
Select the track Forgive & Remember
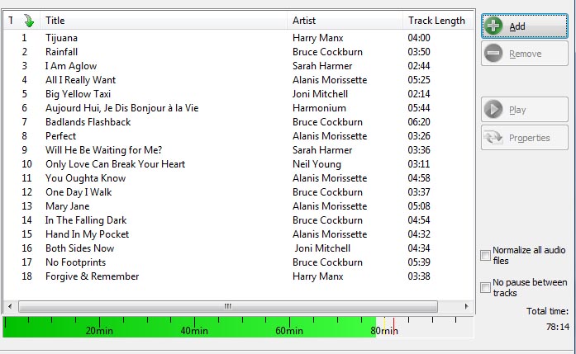click(x=92, y=276)
